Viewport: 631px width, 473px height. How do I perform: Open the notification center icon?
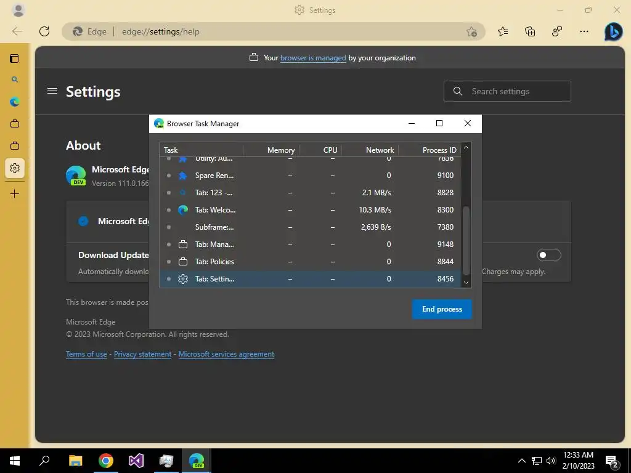(612, 461)
